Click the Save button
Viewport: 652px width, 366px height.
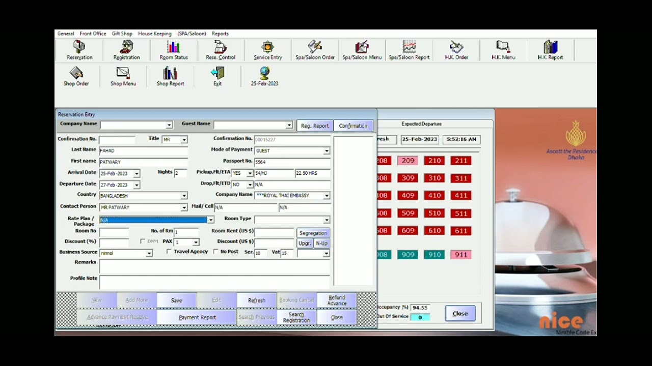[176, 300]
